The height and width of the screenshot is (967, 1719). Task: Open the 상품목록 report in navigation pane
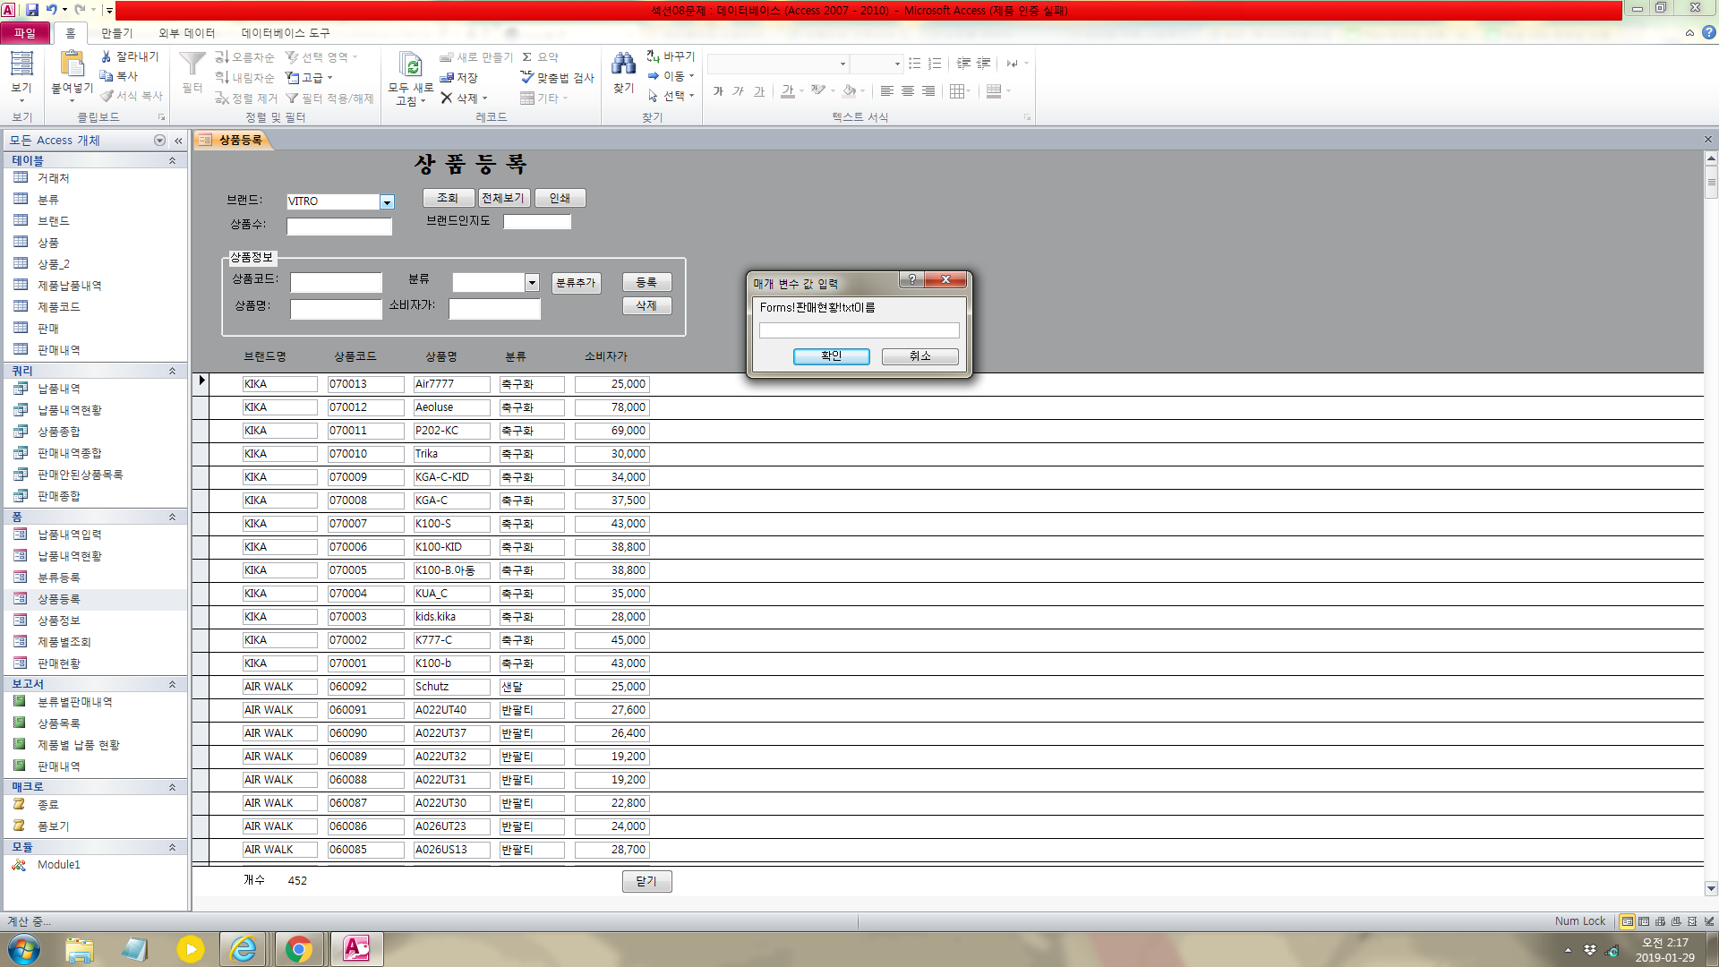pyautogui.click(x=58, y=723)
